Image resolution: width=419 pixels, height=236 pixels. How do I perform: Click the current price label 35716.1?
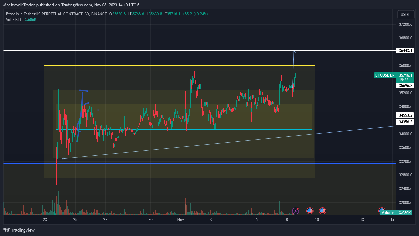[x=405, y=75]
